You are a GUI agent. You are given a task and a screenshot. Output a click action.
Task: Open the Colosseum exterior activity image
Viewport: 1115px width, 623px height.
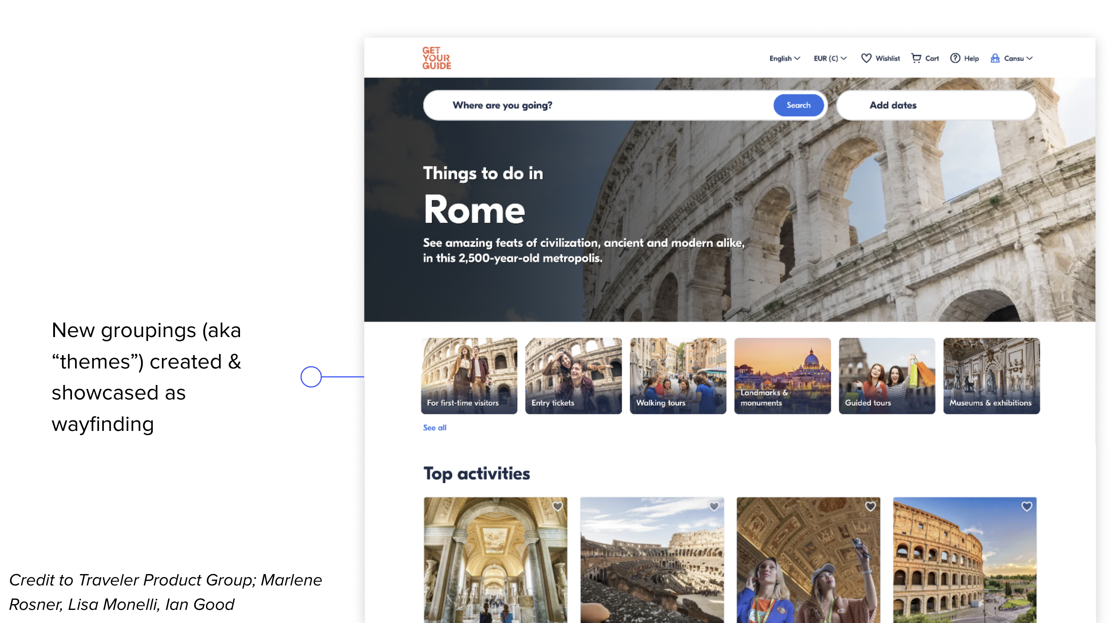[965, 560]
